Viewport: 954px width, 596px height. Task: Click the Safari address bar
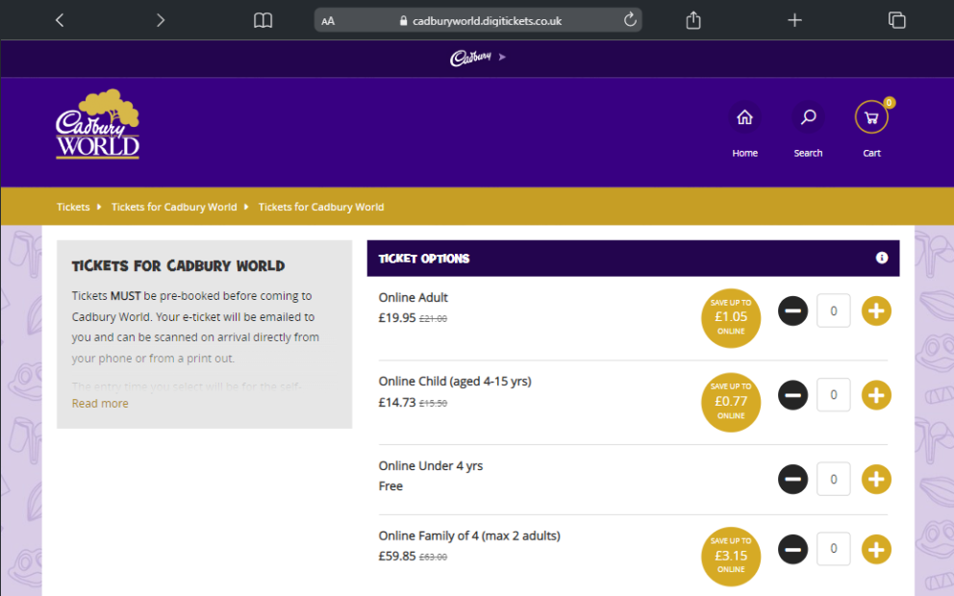pos(477,19)
